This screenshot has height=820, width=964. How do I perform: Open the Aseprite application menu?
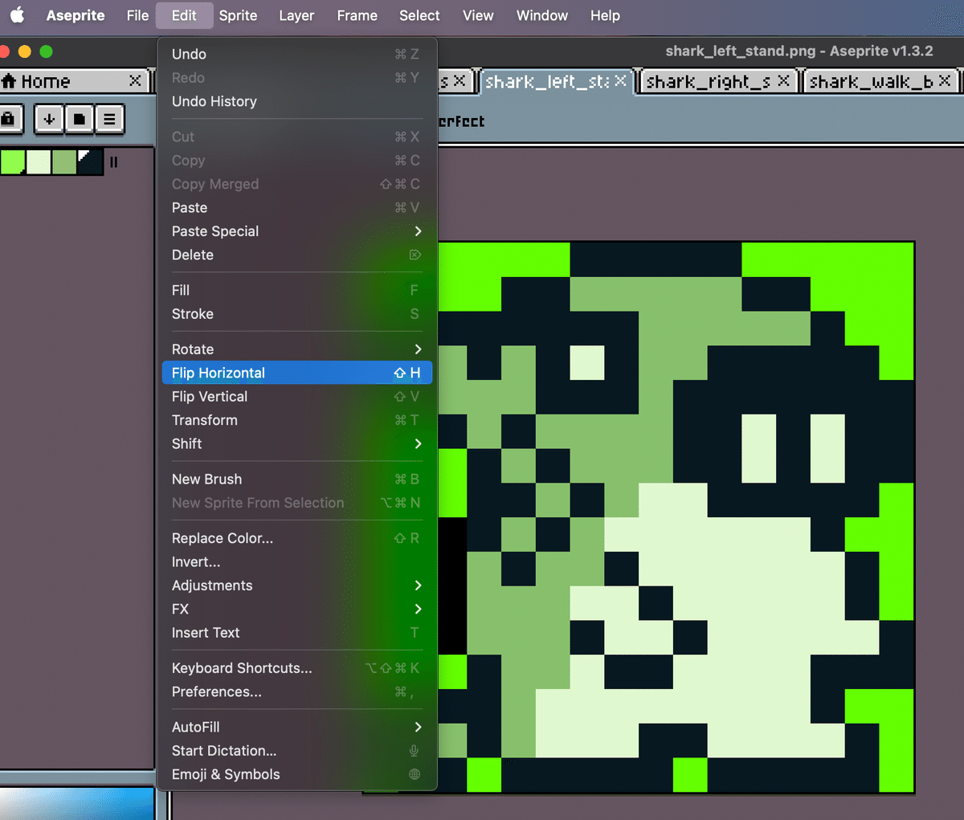(76, 15)
